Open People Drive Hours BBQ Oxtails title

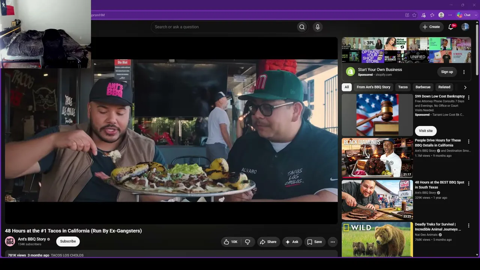438,143
